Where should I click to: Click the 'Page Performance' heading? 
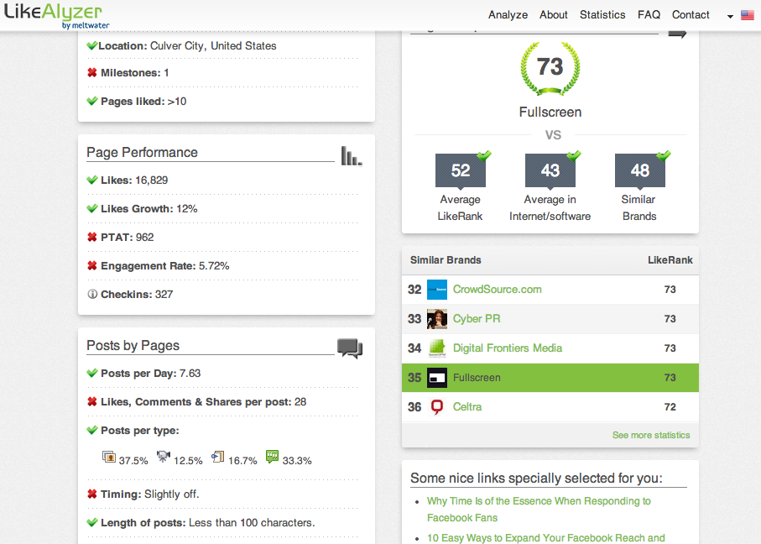(142, 153)
